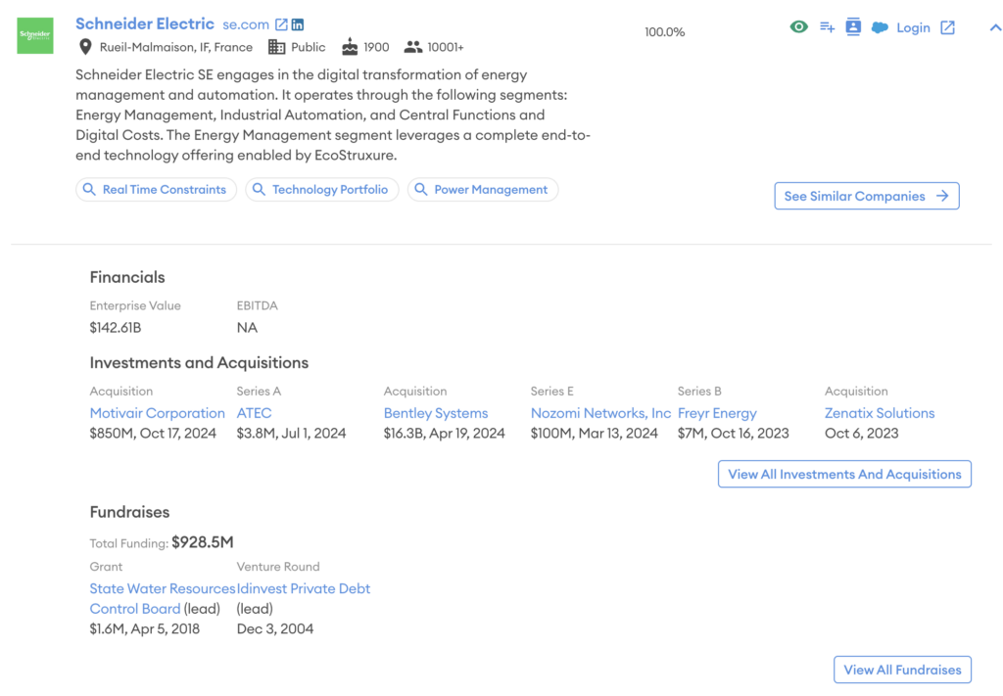Image resolution: width=1003 pixels, height=696 pixels.
Task: Open the external link icon after Login
Action: 947,27
